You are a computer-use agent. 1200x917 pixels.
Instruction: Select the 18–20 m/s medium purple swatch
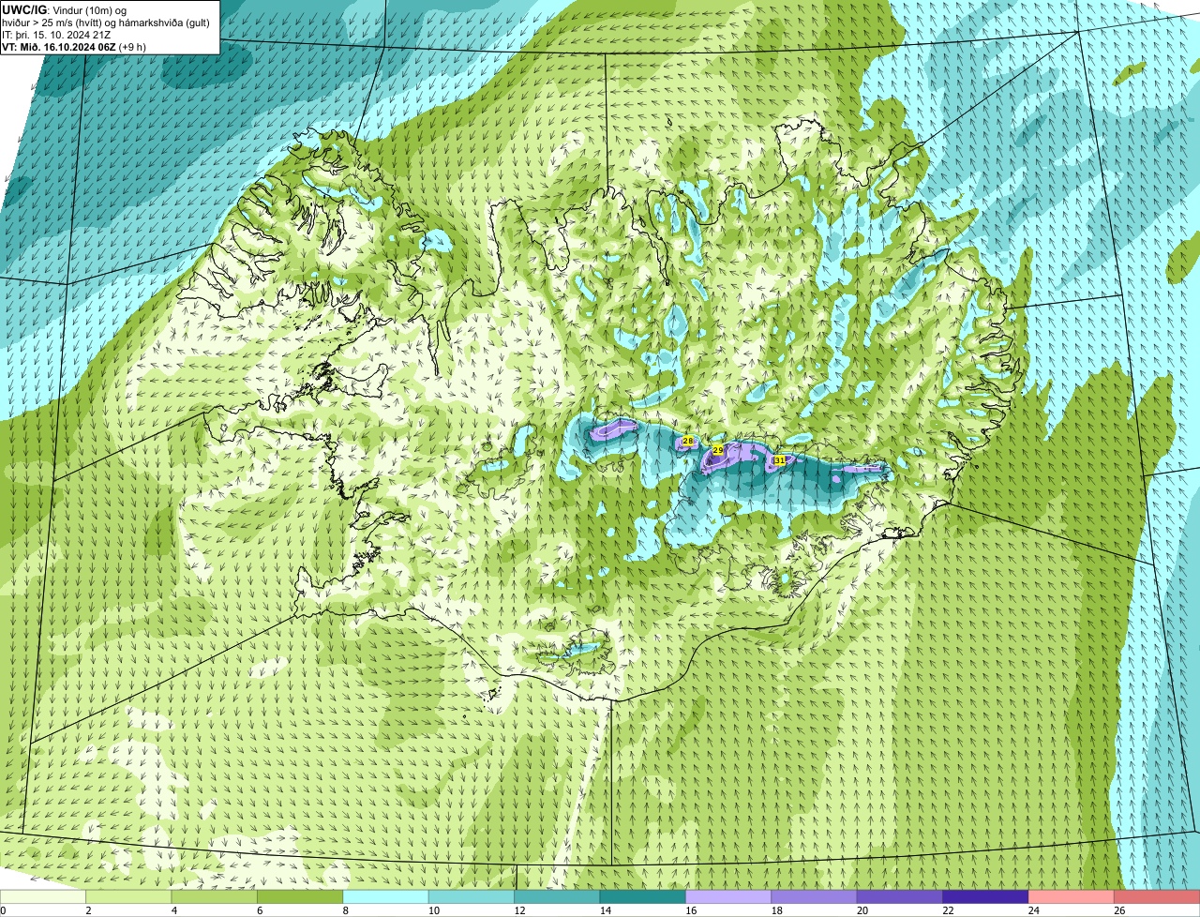pos(814,896)
